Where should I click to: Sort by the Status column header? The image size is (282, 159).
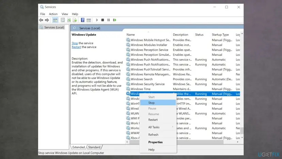point(199,34)
